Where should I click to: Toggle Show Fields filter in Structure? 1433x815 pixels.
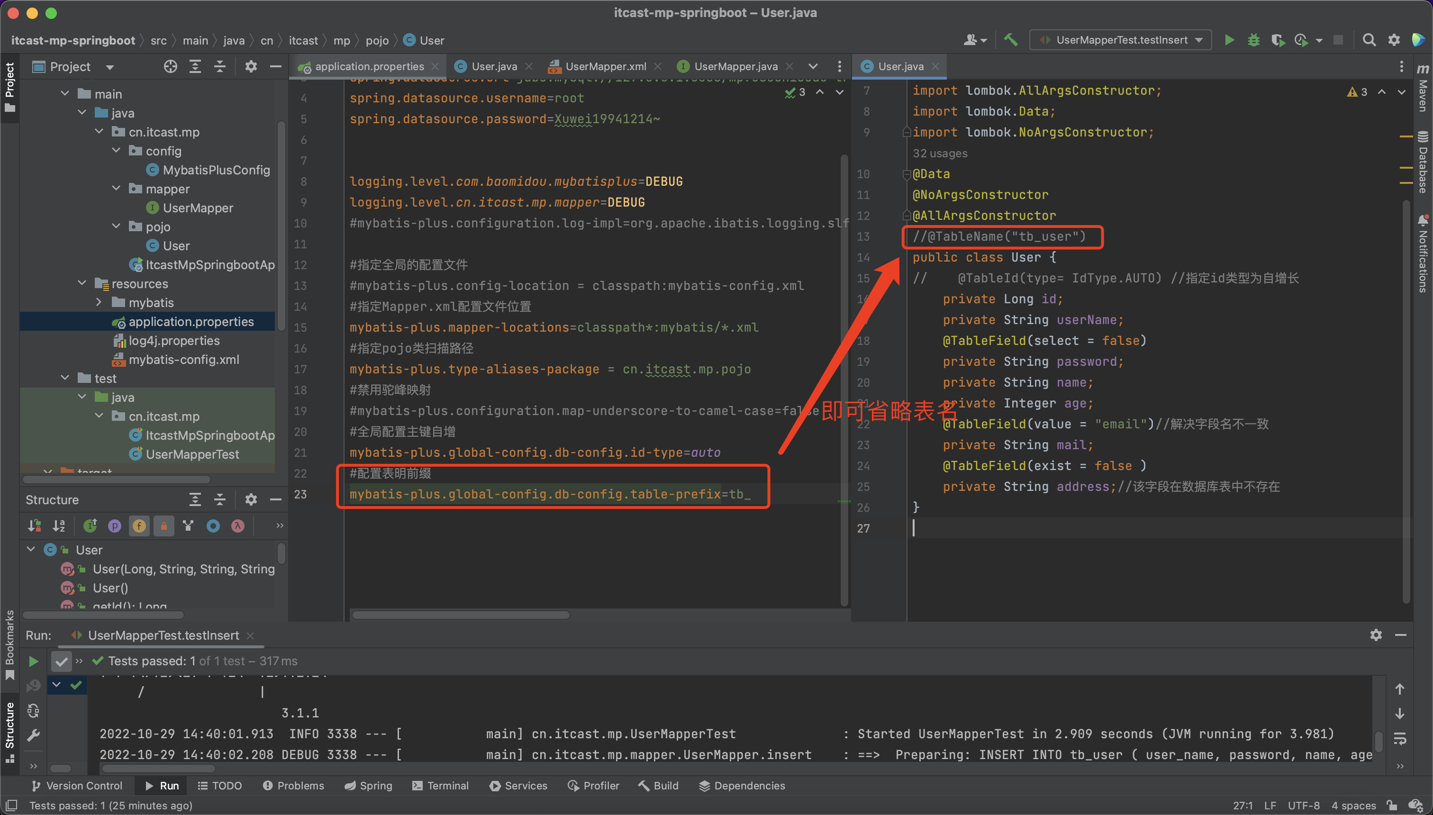139,525
